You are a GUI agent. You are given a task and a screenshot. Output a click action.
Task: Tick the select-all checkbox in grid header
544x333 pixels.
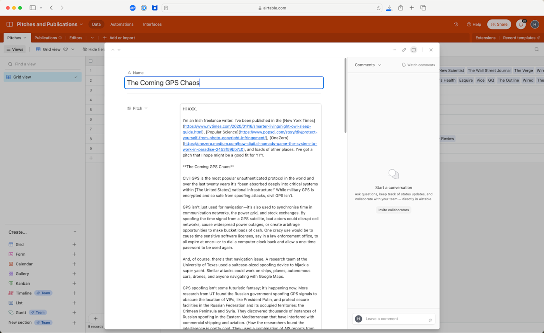coord(91,61)
